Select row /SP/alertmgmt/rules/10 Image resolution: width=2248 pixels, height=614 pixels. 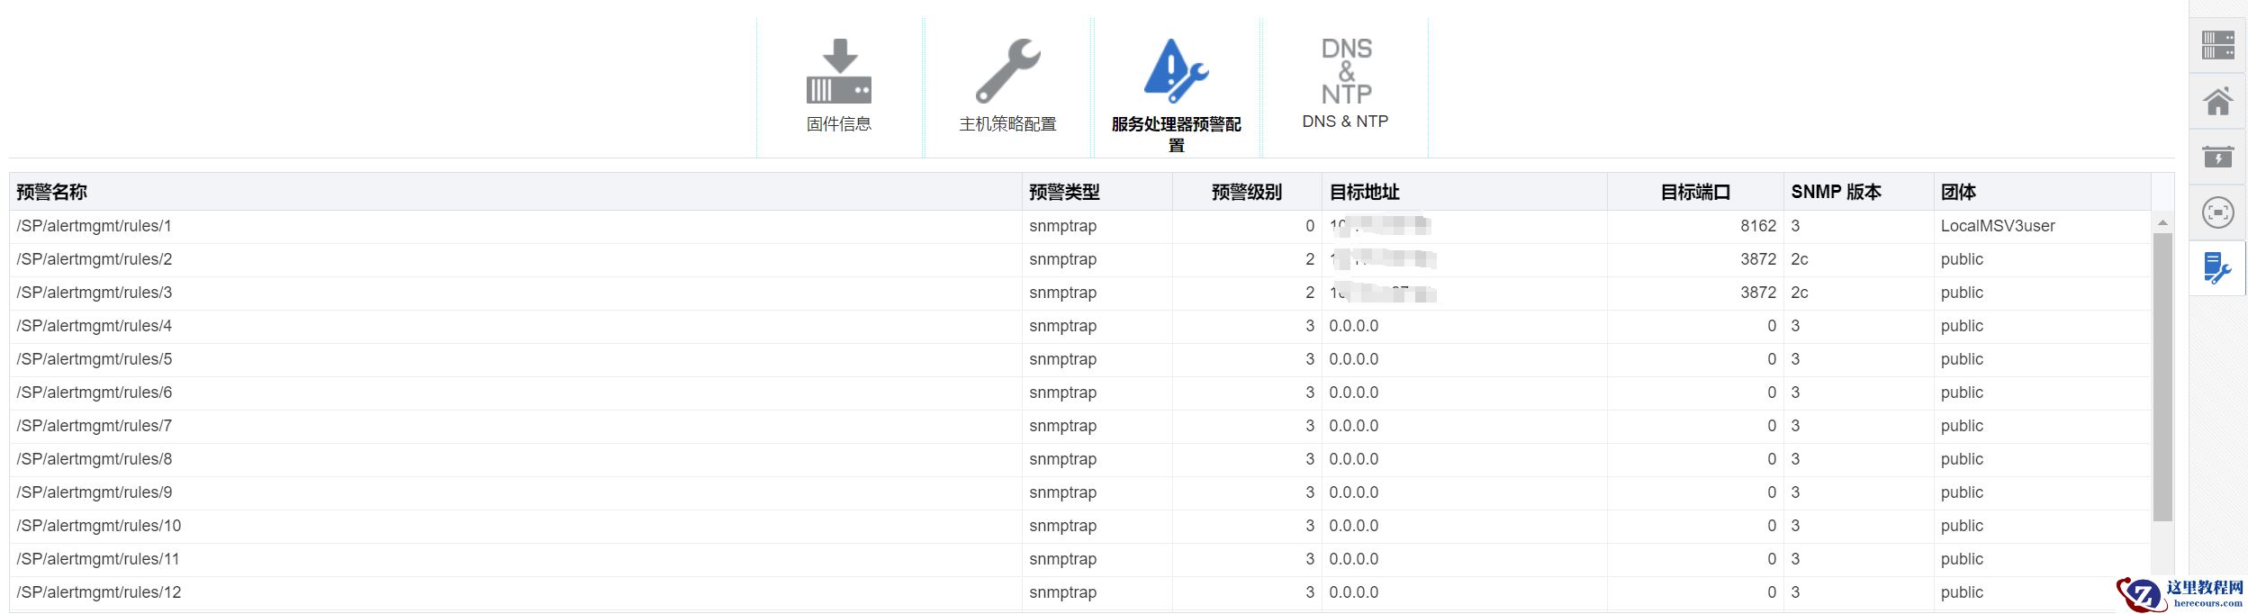1080,526
